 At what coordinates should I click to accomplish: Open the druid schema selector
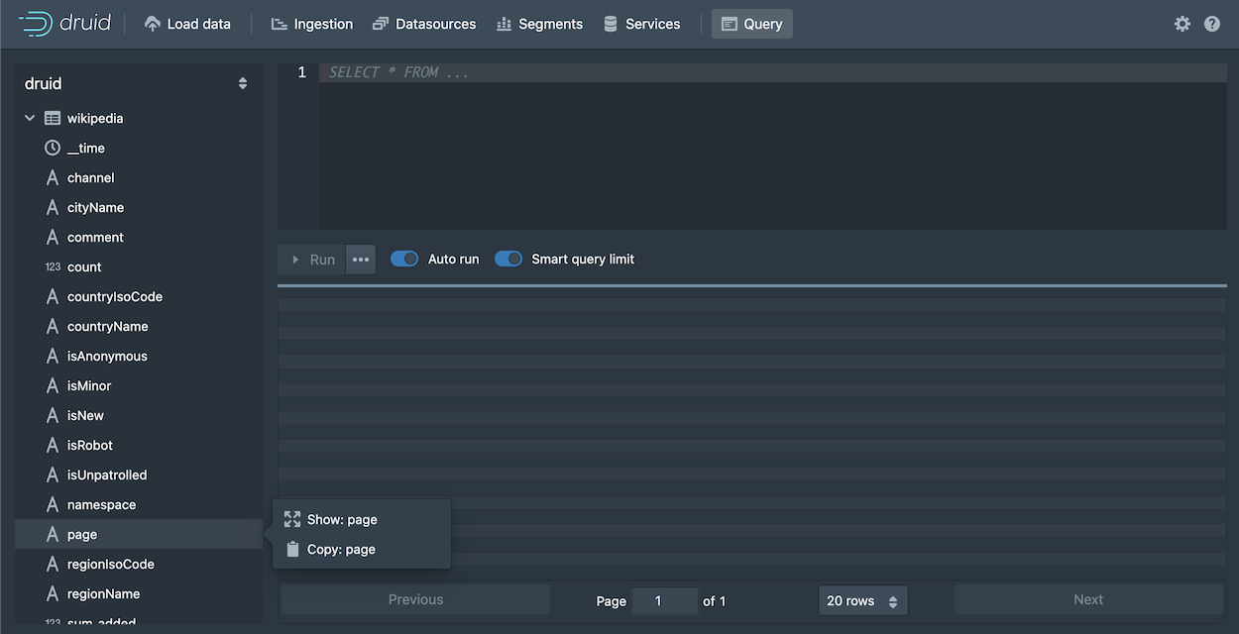coord(137,84)
